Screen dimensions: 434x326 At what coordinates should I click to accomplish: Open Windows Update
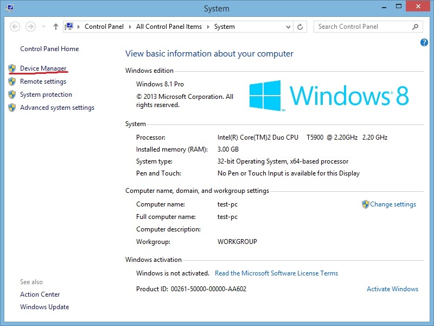pyautogui.click(x=44, y=307)
